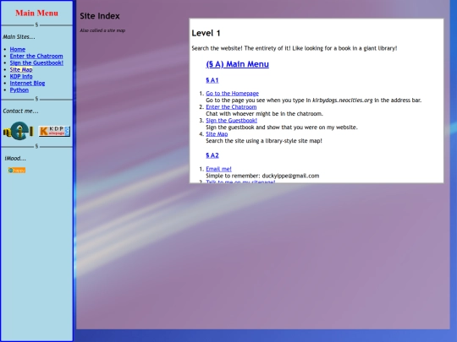The width and height of the screenshot is (457, 342).
Task: Open the KDP Info link
Action: coord(21,77)
